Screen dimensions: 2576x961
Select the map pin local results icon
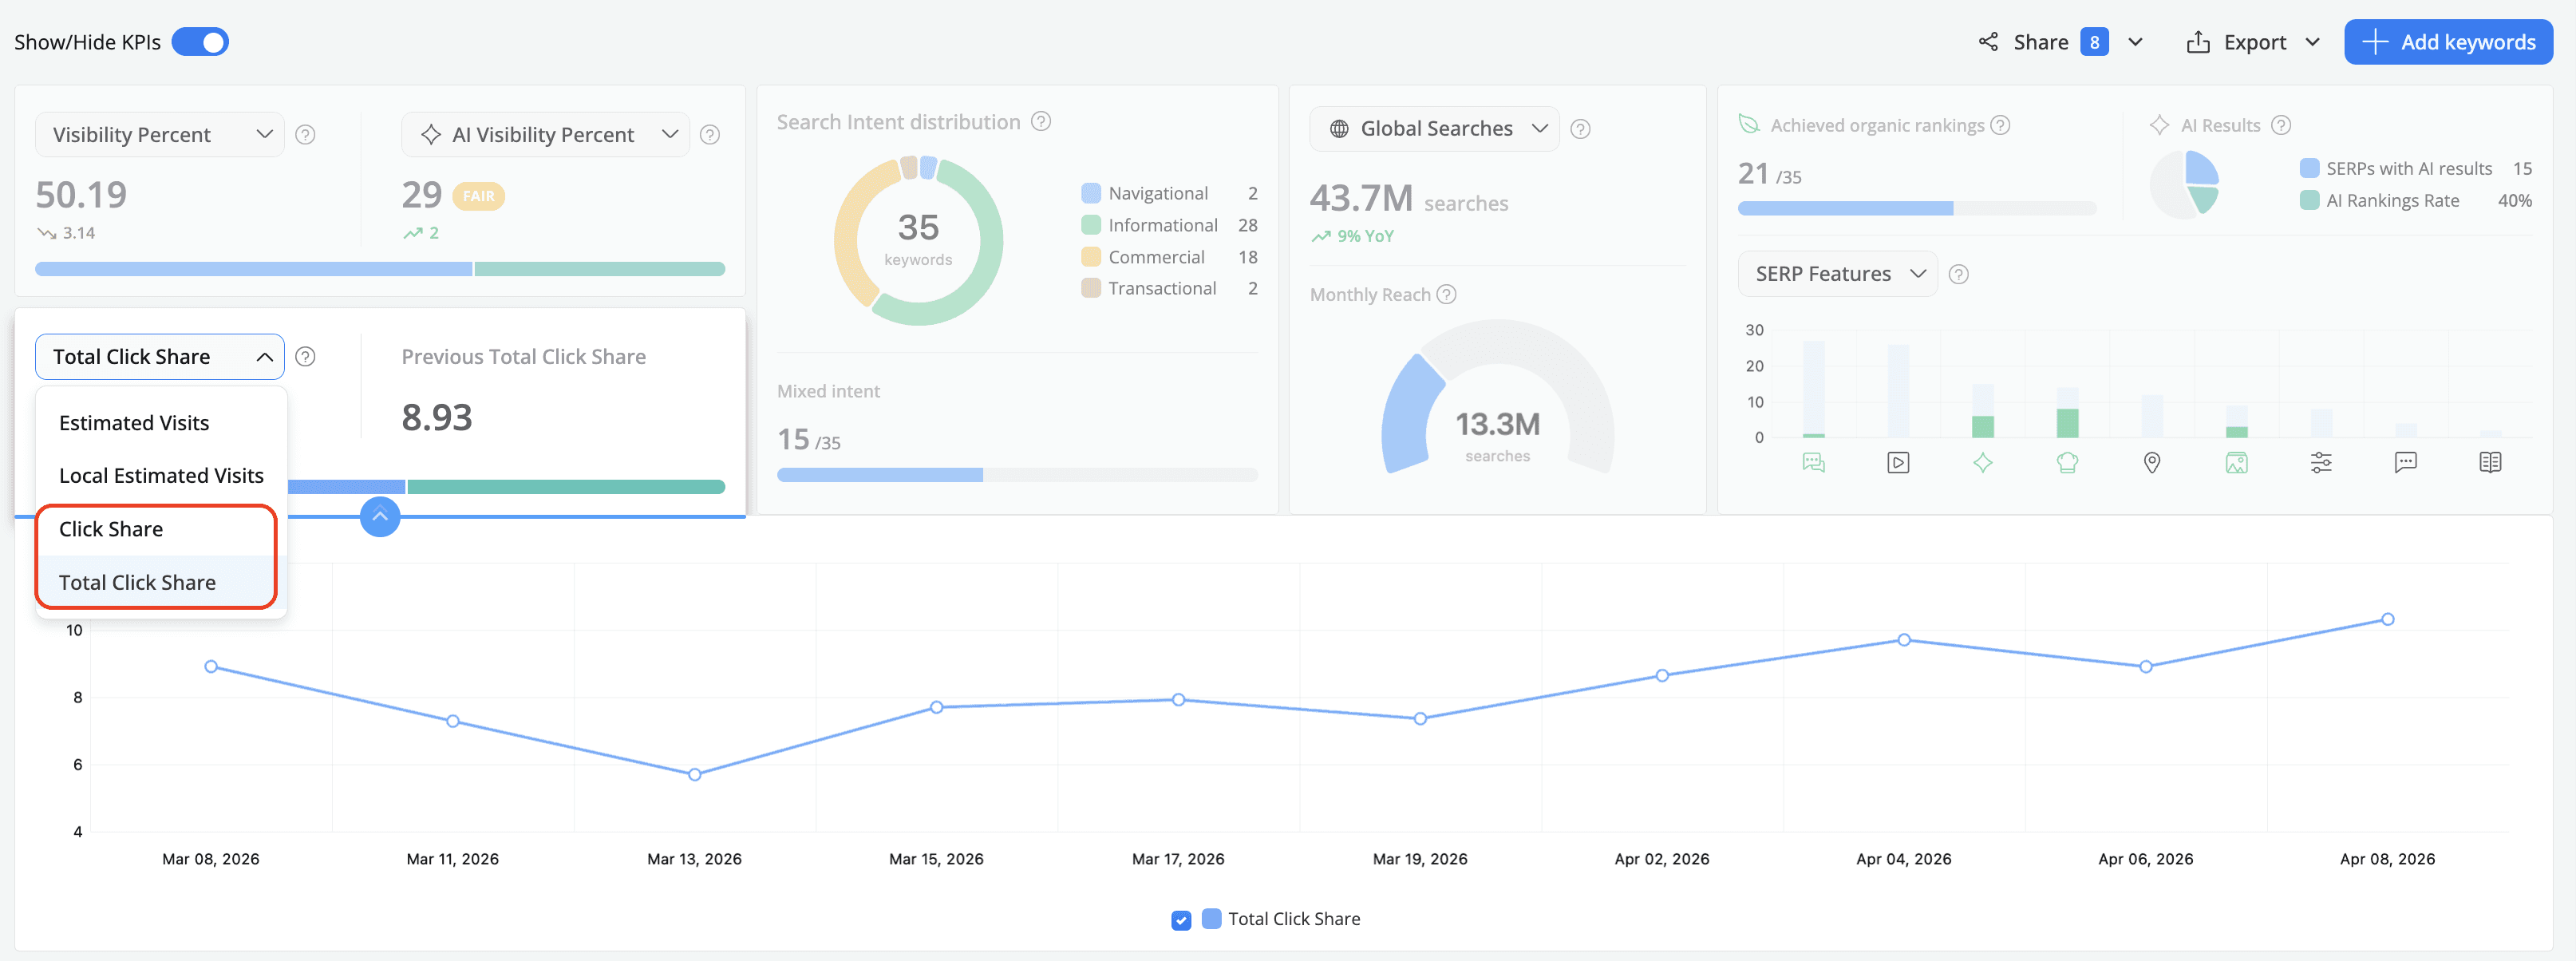(2153, 462)
